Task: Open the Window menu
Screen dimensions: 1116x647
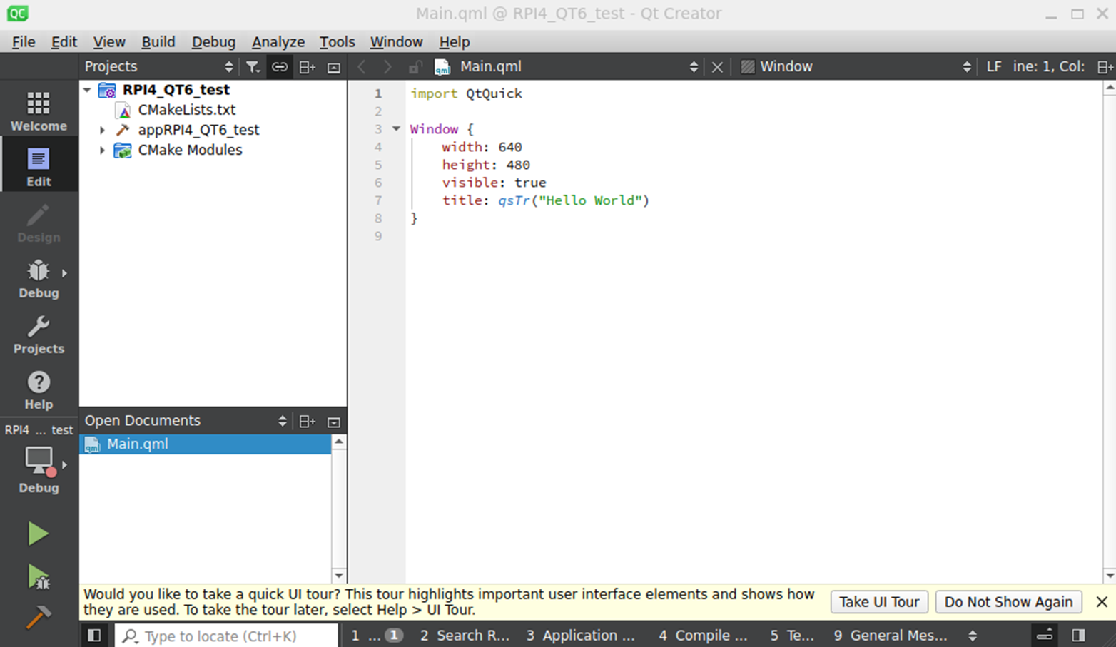Action: point(396,42)
